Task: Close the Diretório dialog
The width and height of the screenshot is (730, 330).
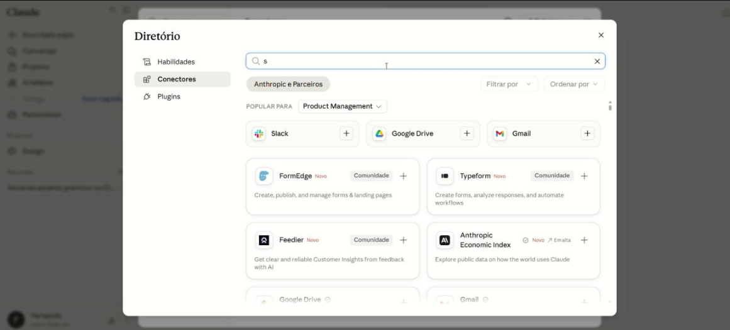Action: pos(601,35)
